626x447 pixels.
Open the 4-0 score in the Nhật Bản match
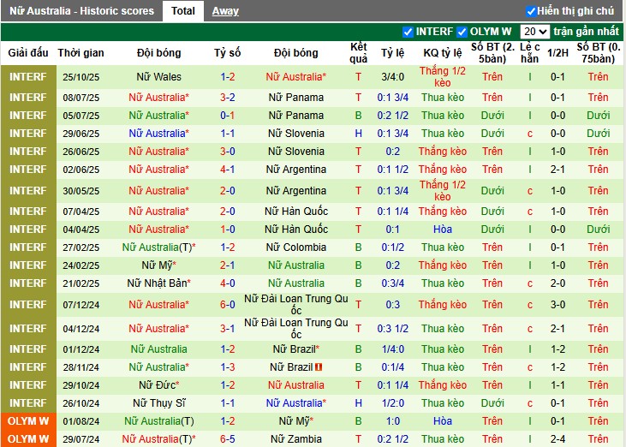coord(227,283)
